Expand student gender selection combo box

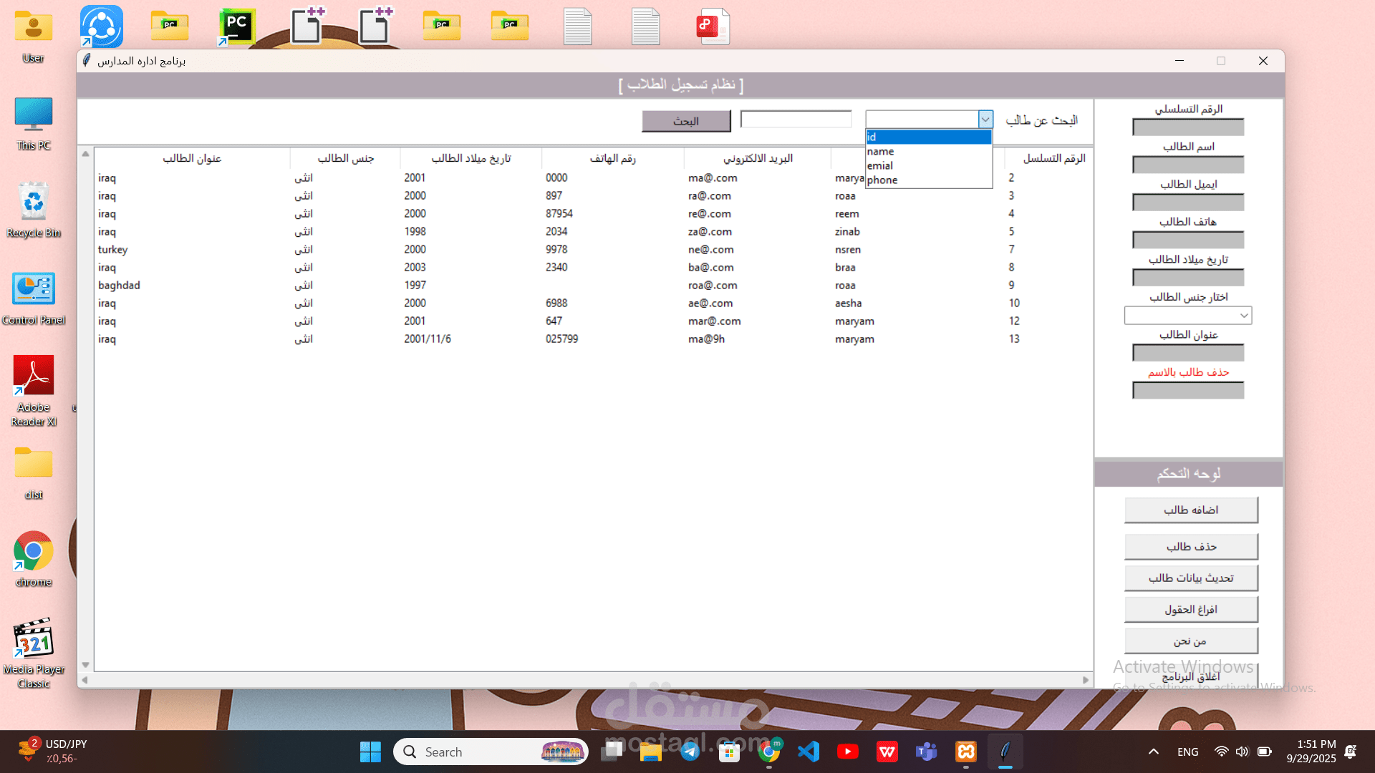click(1244, 315)
